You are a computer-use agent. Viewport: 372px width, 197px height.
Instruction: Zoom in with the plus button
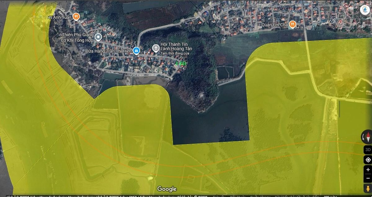click(368, 169)
